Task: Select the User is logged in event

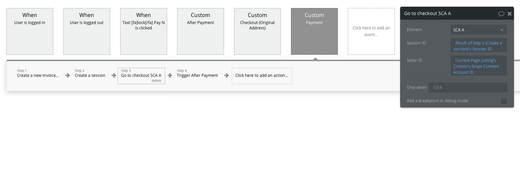Action: point(30,31)
